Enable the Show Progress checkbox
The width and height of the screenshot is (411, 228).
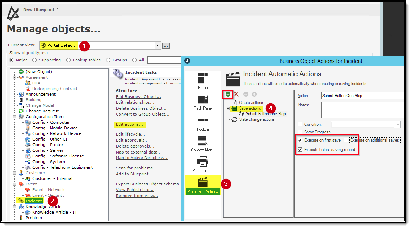click(300, 132)
